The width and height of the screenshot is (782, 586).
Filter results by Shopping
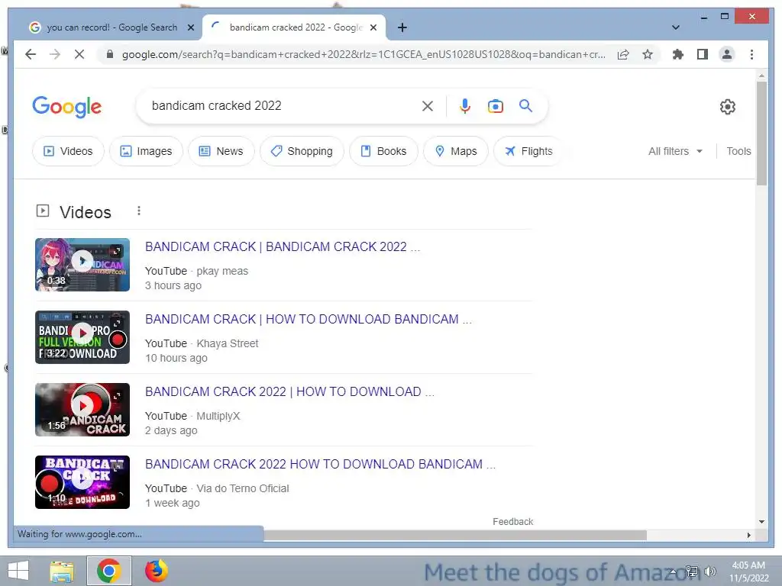point(302,151)
